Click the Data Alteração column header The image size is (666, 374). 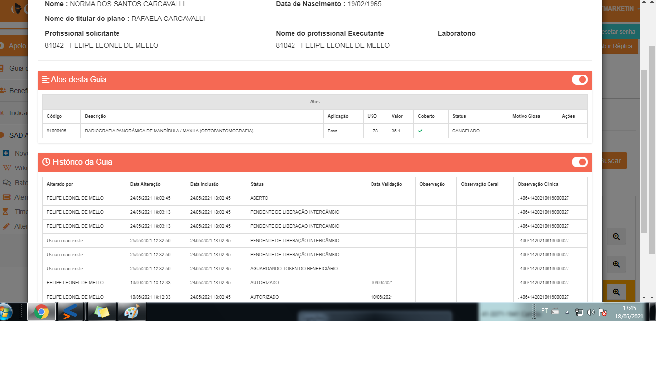pos(145,184)
